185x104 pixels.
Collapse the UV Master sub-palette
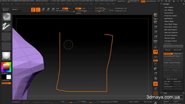click(x=168, y=44)
